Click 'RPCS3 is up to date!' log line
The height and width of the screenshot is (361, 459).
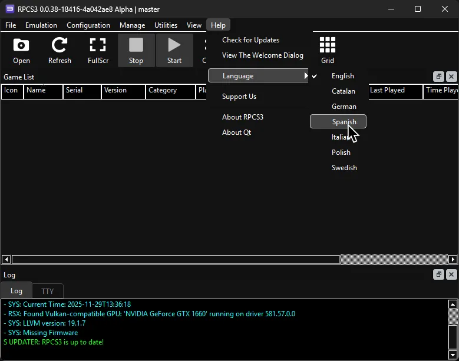click(x=54, y=342)
